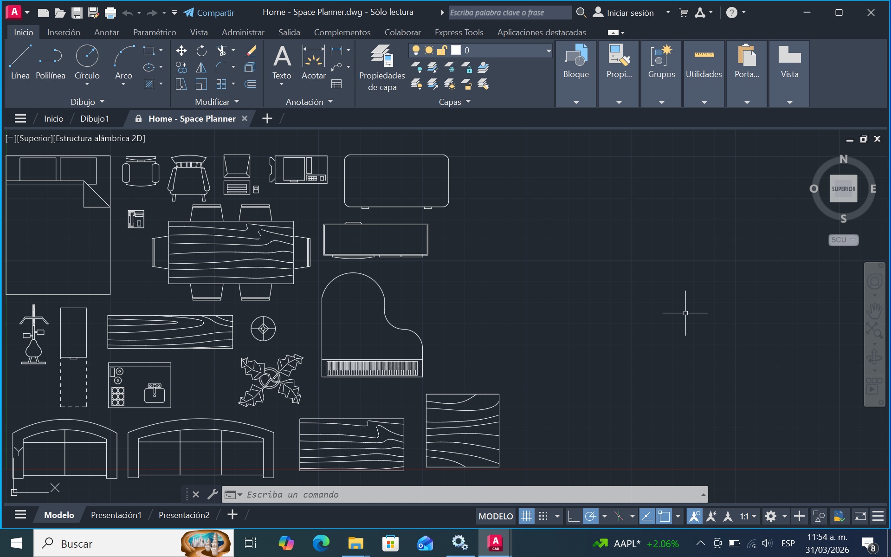Activate the Desplazar (move) tool icon
The width and height of the screenshot is (891, 557).
[x=181, y=51]
